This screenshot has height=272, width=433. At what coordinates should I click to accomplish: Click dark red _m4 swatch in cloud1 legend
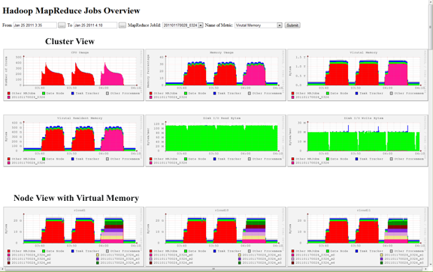9,263
